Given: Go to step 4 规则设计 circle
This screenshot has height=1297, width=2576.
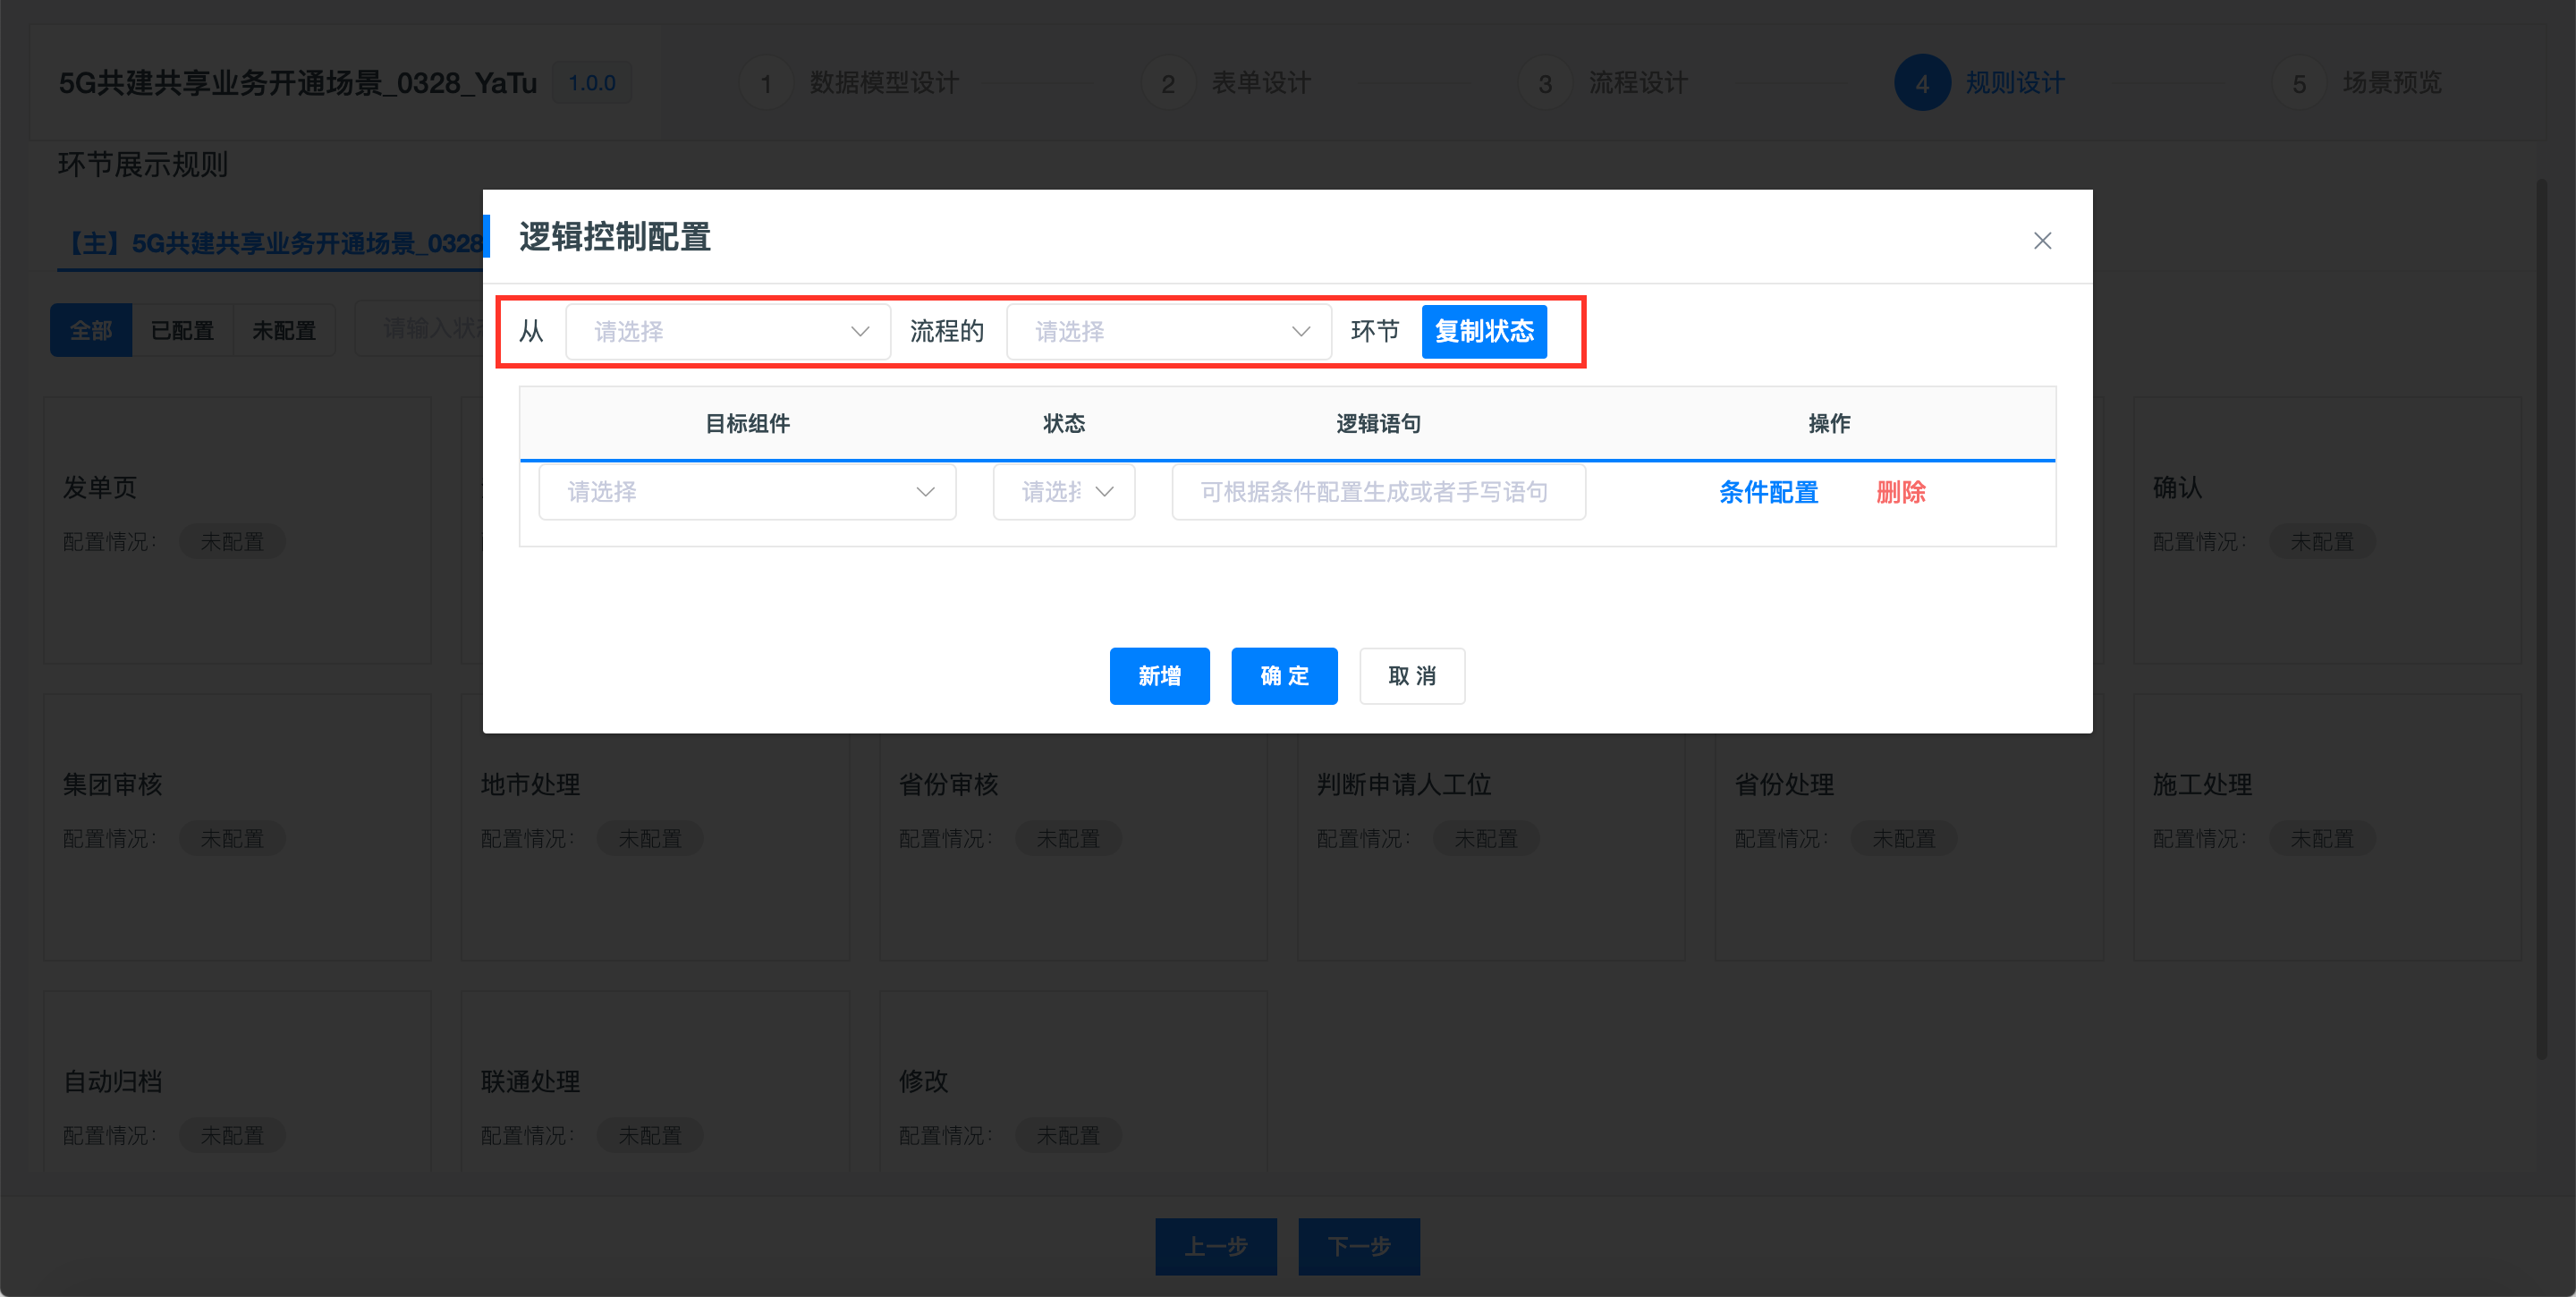Looking at the screenshot, I should click(1921, 83).
